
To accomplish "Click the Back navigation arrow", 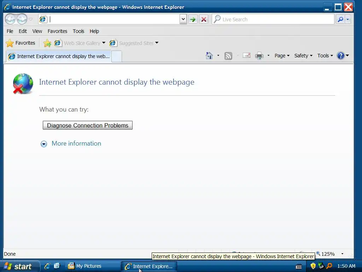I will click(10, 19).
